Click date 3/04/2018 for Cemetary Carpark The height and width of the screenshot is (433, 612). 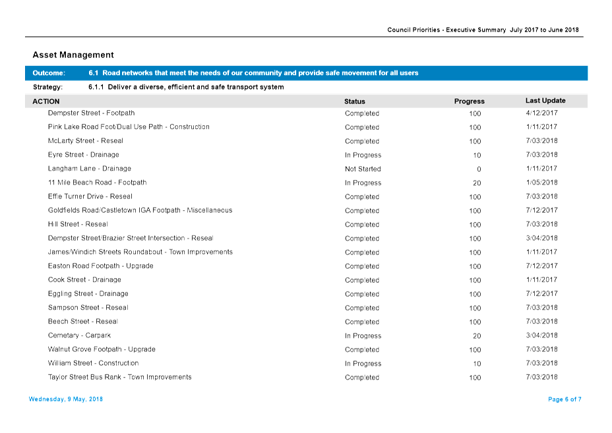(x=541, y=335)
